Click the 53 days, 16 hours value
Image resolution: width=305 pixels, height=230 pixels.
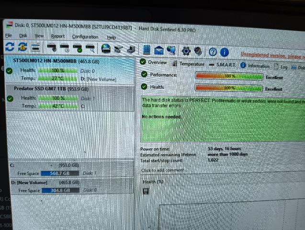(x=224, y=149)
